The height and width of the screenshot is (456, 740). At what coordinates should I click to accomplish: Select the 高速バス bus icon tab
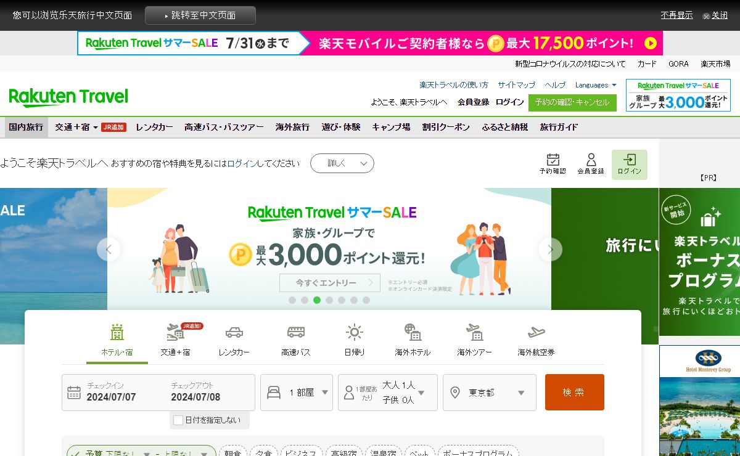coord(295,340)
